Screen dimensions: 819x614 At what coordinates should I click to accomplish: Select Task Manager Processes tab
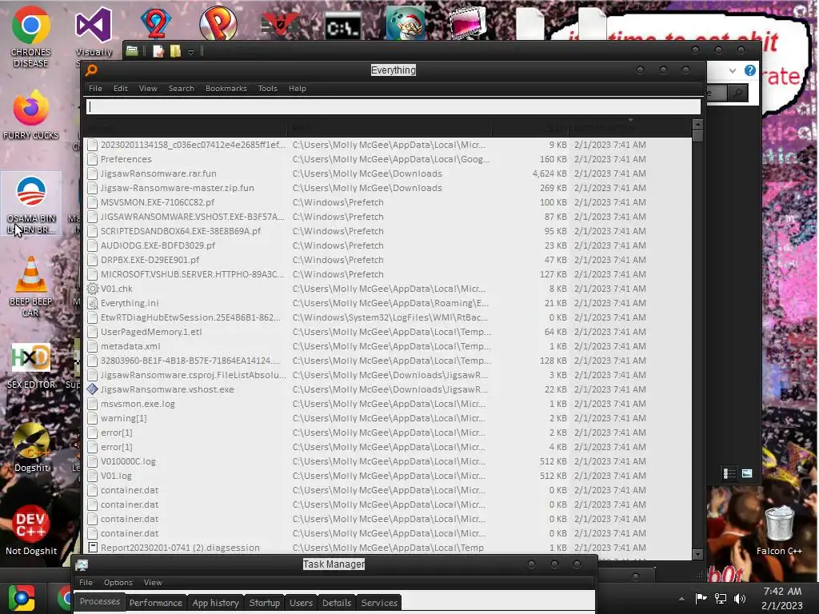100,601
